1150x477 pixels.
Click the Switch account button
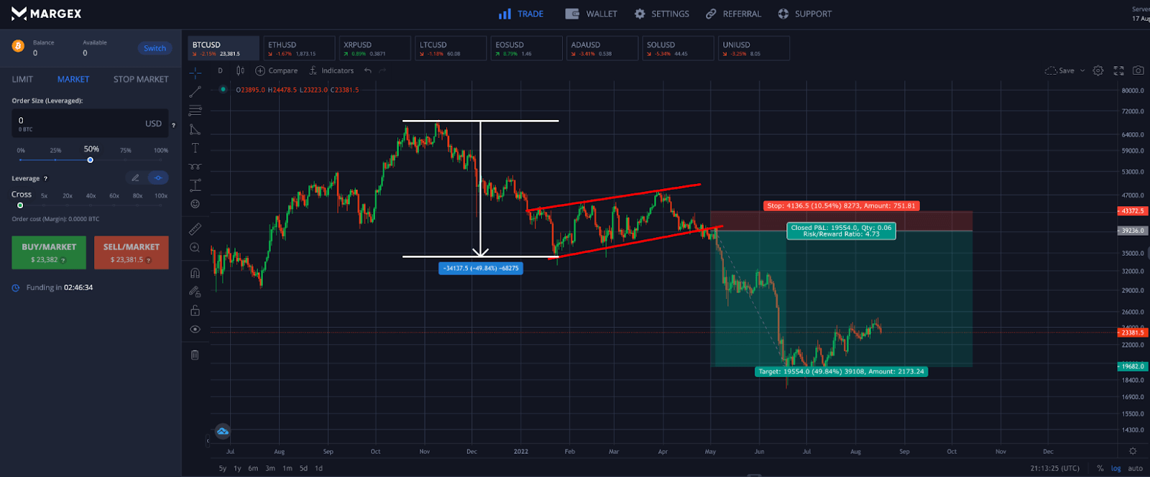coord(155,48)
